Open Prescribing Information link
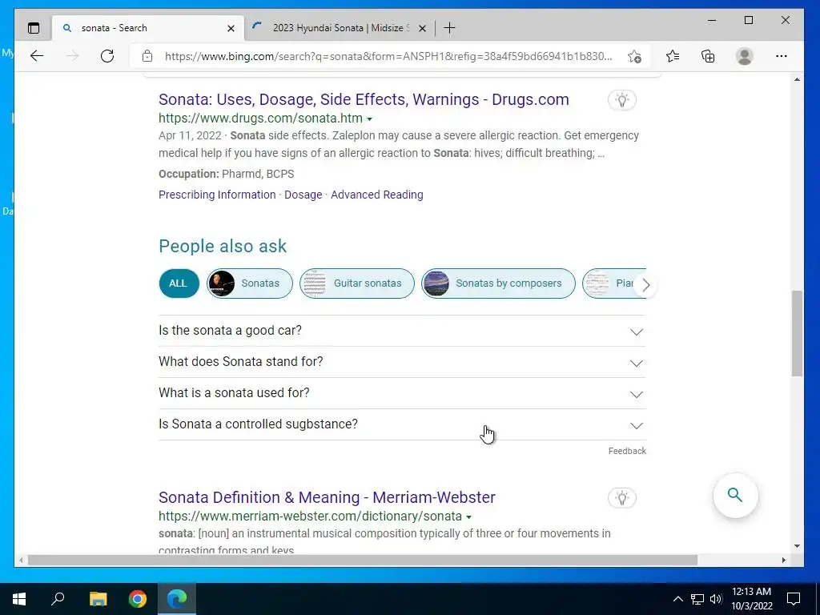 point(217,195)
